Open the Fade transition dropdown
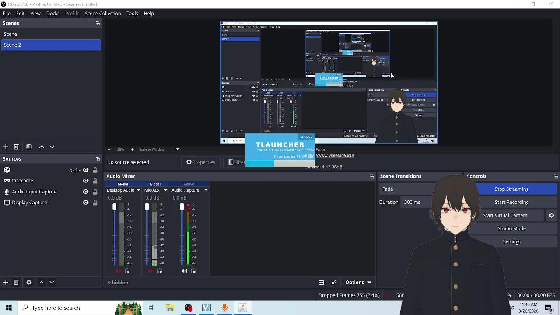Image resolution: width=560 pixels, height=315 pixels. coord(405,189)
